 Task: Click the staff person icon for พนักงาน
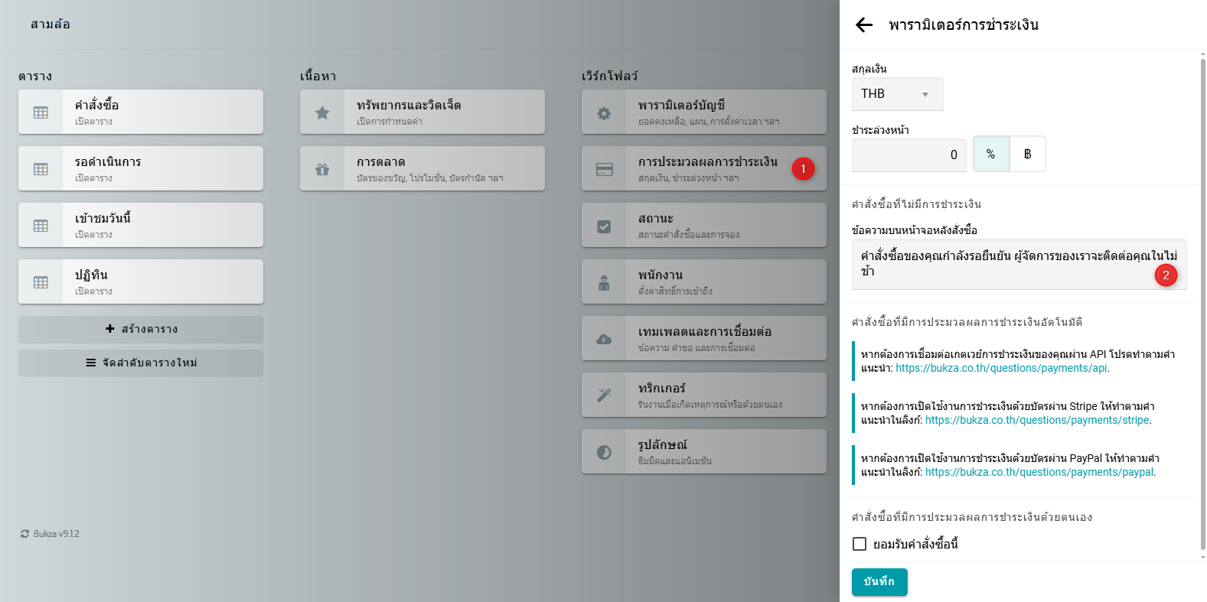click(x=604, y=282)
